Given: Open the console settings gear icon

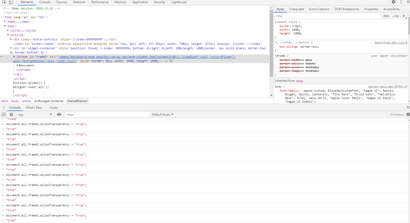Looking at the screenshot, I should tap(408, 114).
